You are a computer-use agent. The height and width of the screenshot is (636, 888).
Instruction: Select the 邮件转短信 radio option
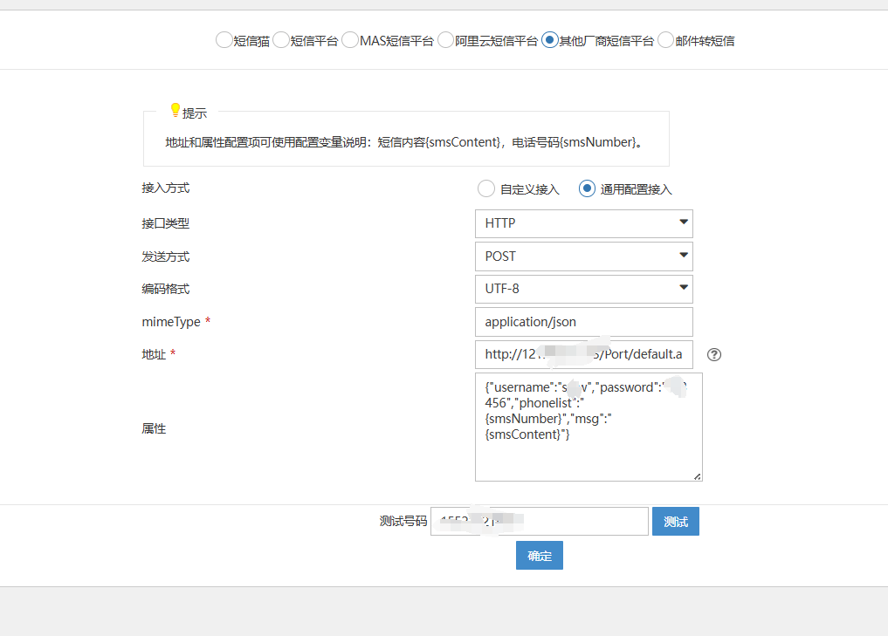(x=665, y=40)
